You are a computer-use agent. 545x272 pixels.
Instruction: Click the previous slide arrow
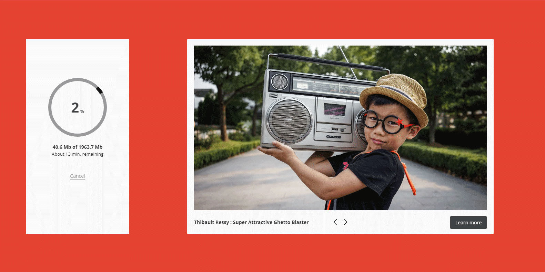pyautogui.click(x=335, y=222)
